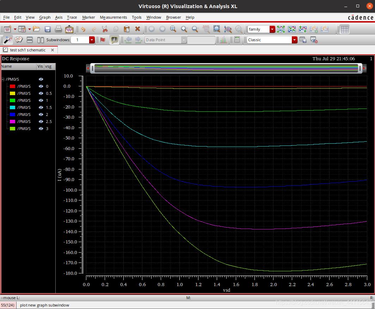The width and height of the screenshot is (375, 309).
Task: Click the magenta vsg 2.5 color swatch
Action: click(x=13, y=122)
